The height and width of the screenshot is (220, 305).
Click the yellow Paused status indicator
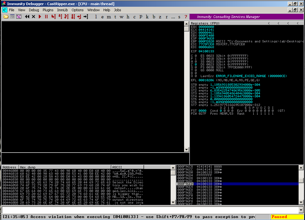(x=287, y=217)
